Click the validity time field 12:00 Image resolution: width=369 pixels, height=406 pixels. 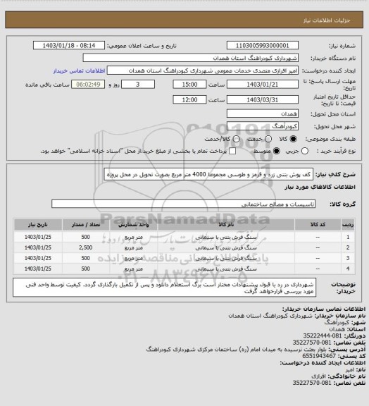tap(189, 99)
